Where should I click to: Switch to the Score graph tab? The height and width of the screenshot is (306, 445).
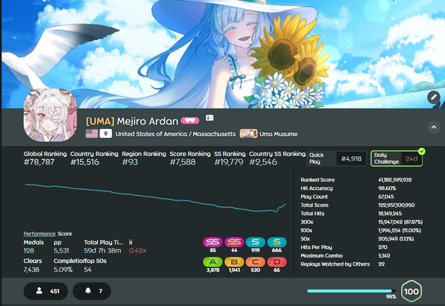65,234
